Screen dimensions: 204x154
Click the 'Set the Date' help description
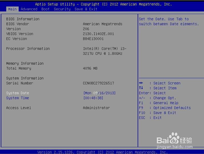[169, 22]
